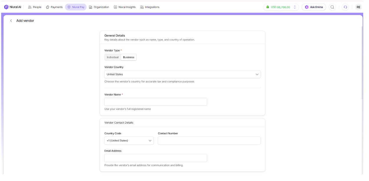The height and width of the screenshot is (181, 369).
Task: Select Individual vendor type
Action: (113, 57)
